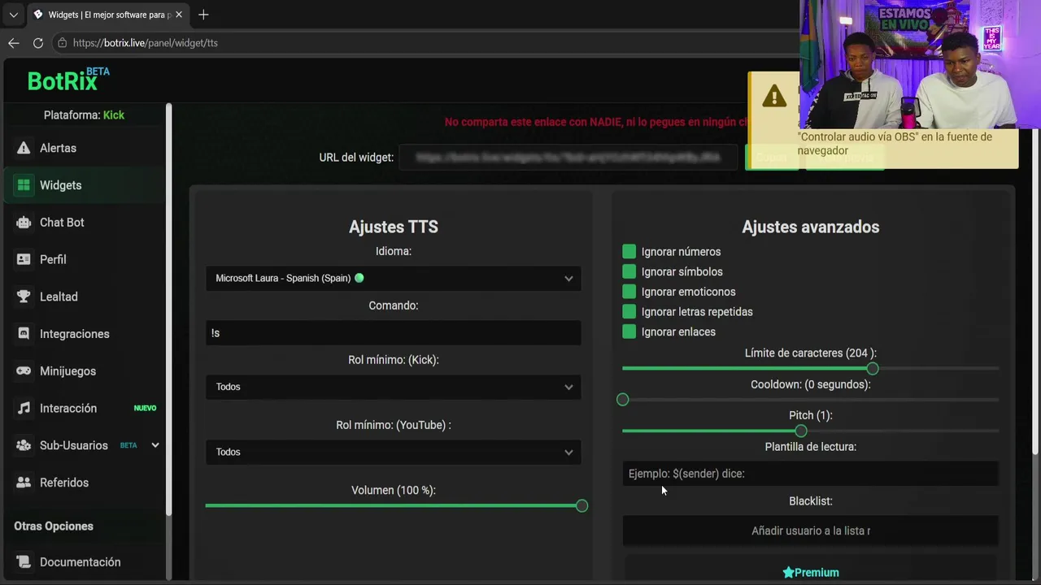Viewport: 1041px width, 585px height.
Task: Open the Documentación link
Action: (80, 562)
